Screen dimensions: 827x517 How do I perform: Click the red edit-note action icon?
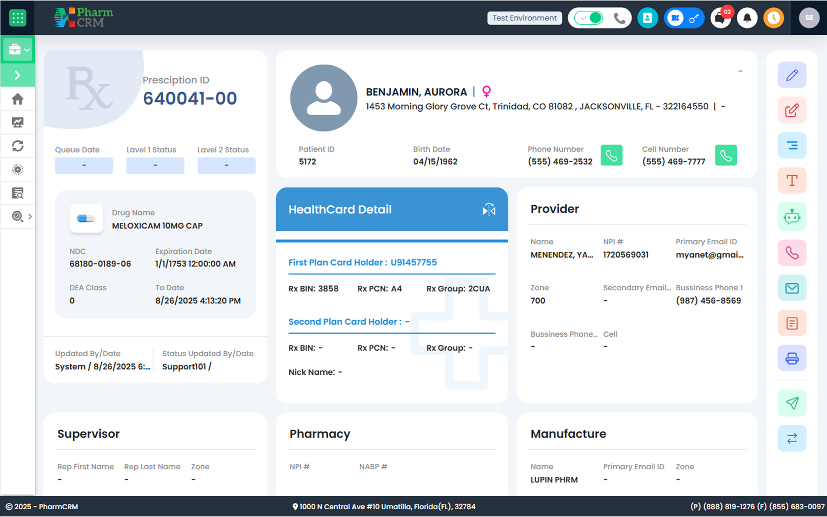pos(792,110)
